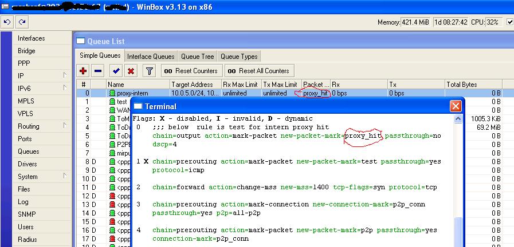The height and width of the screenshot is (247, 514).
Task: Open Radius menu item
Action: point(27,240)
